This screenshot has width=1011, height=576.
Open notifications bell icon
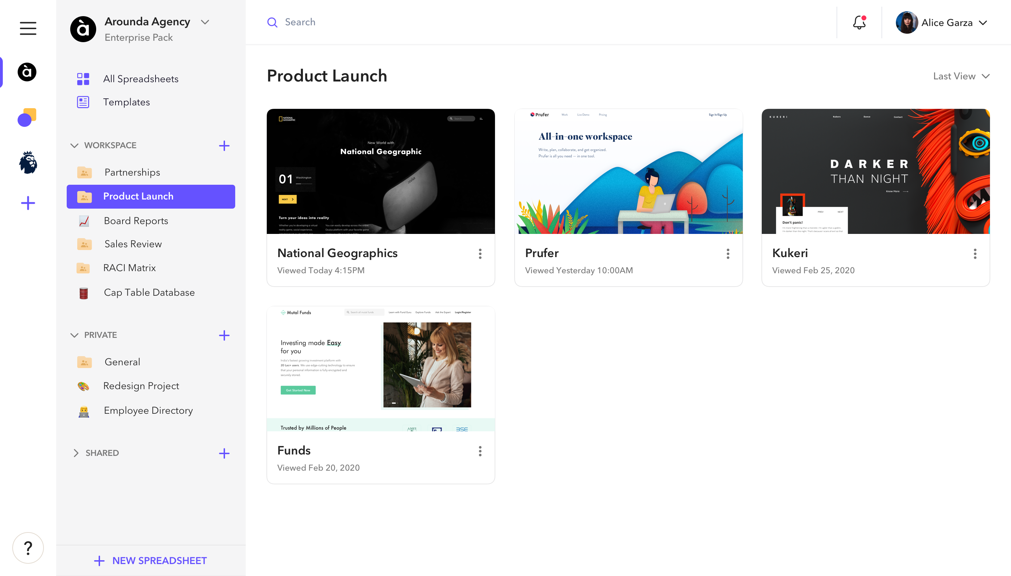[x=860, y=22]
